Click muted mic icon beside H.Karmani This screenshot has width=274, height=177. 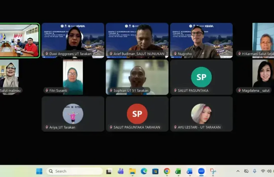pyautogui.click(x=239, y=54)
